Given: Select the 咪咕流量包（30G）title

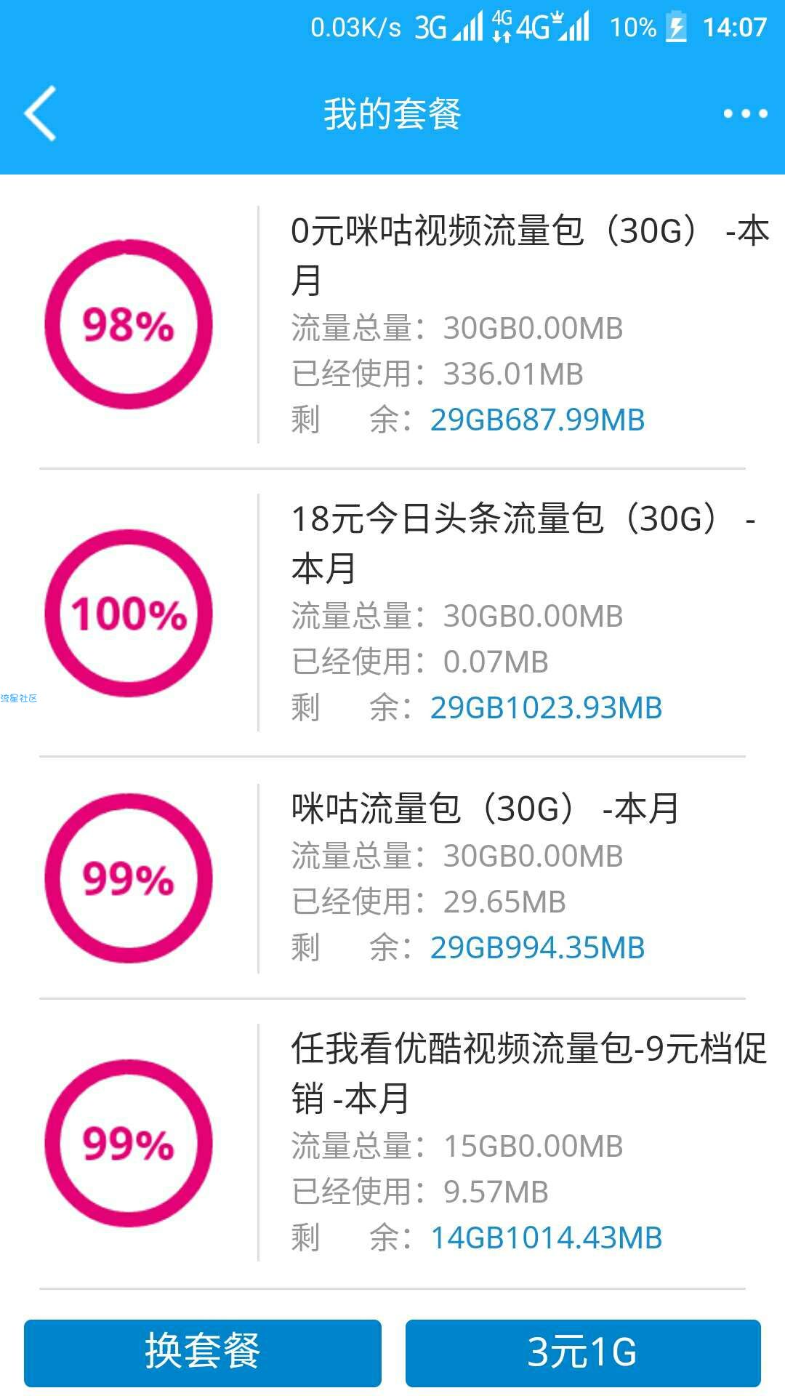Looking at the screenshot, I should point(485,809).
